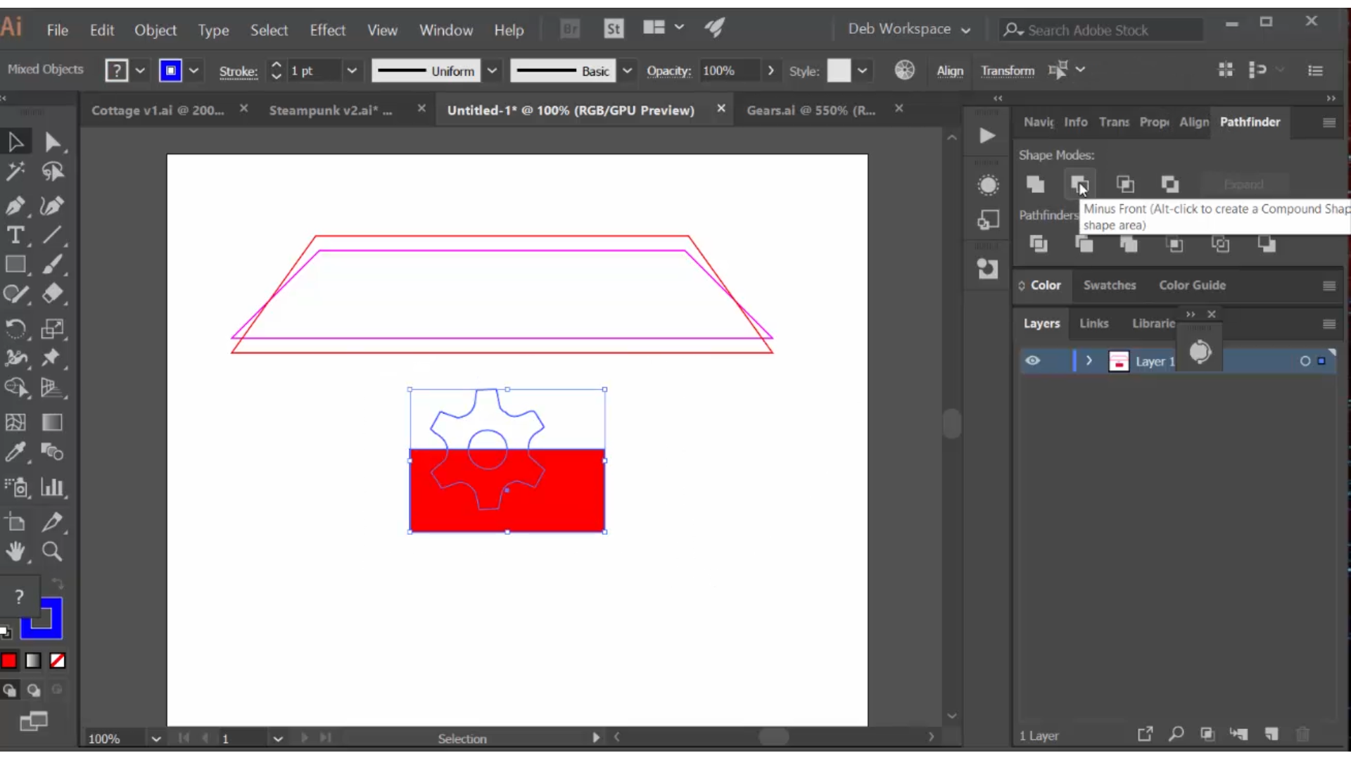Image resolution: width=1351 pixels, height=760 pixels.
Task: Switch to the Align panel tab
Action: pyautogui.click(x=1193, y=122)
